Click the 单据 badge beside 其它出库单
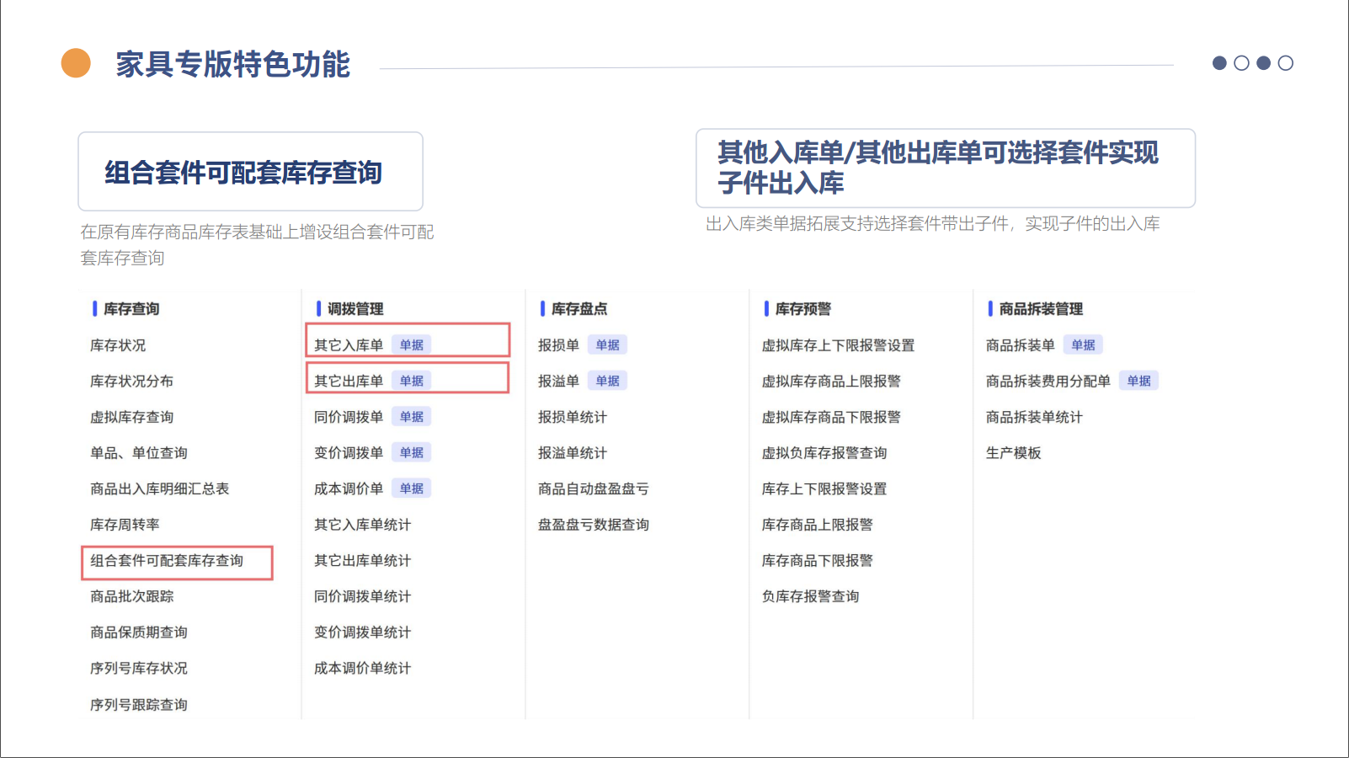Image resolution: width=1349 pixels, height=758 pixels. click(411, 381)
